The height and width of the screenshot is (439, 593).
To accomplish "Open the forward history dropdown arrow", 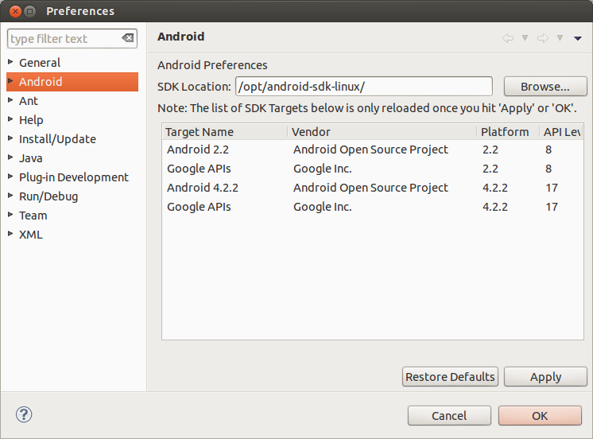I will pos(560,38).
